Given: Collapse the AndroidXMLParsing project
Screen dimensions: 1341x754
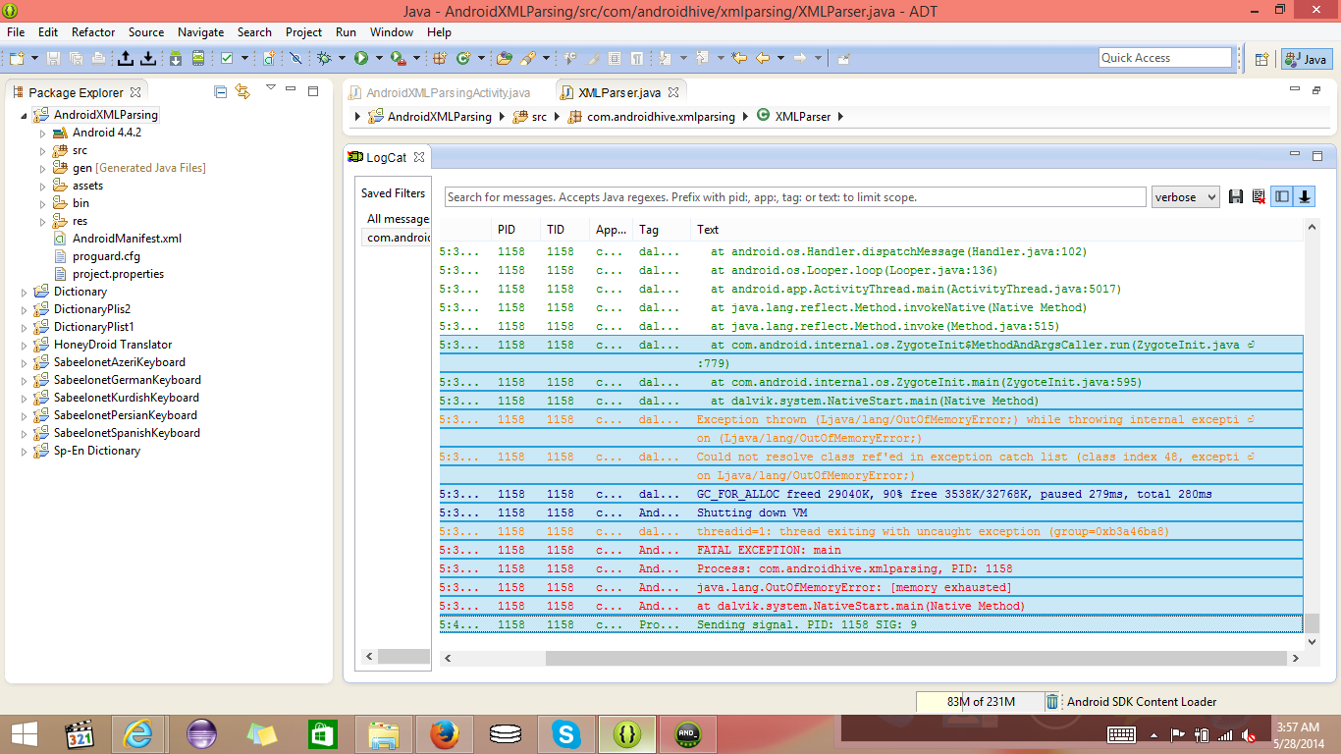Looking at the screenshot, I should [25, 115].
